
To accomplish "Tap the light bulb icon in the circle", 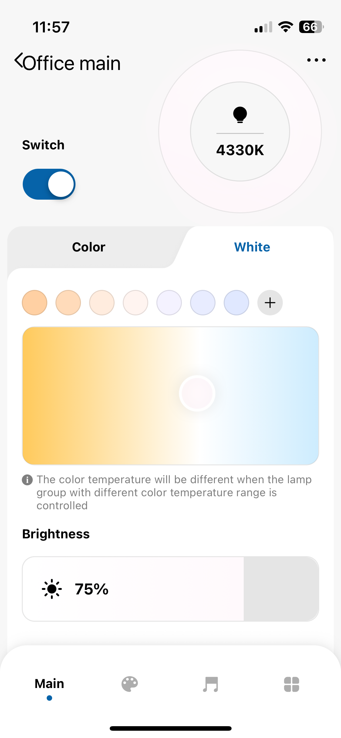I will pos(240,115).
